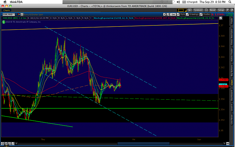Open the symbol dropdown arrow next to EUR/USD
Image resolution: width=235 pixels, height=147 pixels.
pyautogui.click(x=16, y=15)
